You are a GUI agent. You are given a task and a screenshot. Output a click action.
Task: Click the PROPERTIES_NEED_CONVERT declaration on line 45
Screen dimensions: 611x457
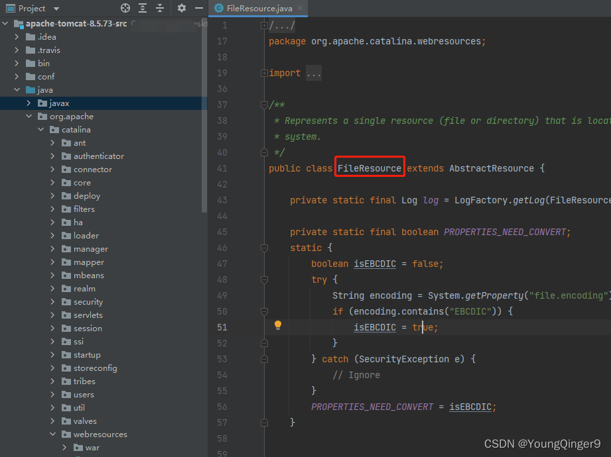pyautogui.click(x=505, y=232)
